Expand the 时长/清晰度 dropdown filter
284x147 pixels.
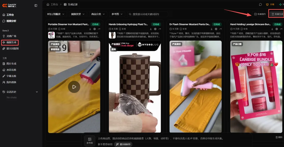(x=55, y=14)
